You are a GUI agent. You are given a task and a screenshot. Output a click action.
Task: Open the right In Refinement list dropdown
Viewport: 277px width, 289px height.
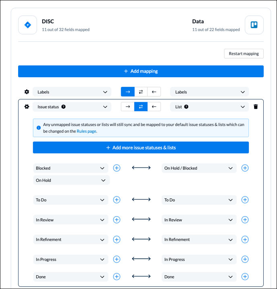199,239
